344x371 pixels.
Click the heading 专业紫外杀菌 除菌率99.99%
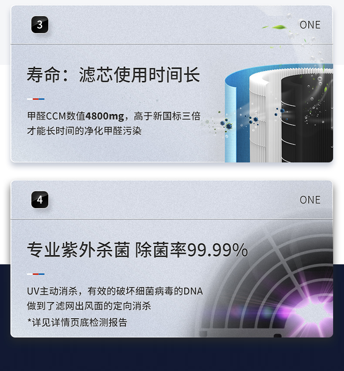138,250
